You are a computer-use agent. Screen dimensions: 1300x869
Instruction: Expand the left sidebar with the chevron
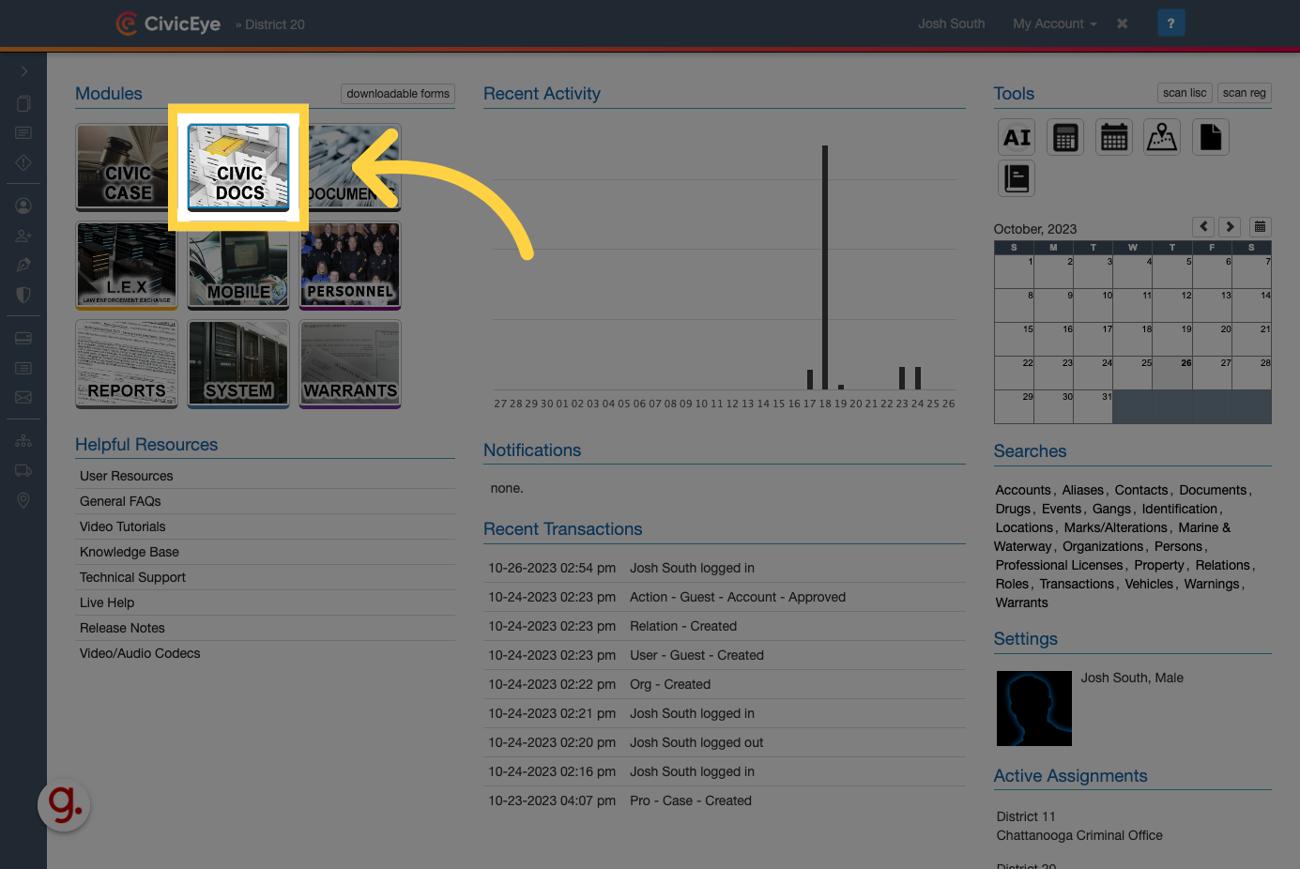tap(23, 69)
